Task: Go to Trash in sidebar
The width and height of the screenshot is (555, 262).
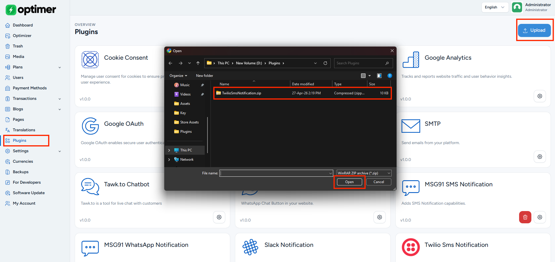Action: coord(18,46)
